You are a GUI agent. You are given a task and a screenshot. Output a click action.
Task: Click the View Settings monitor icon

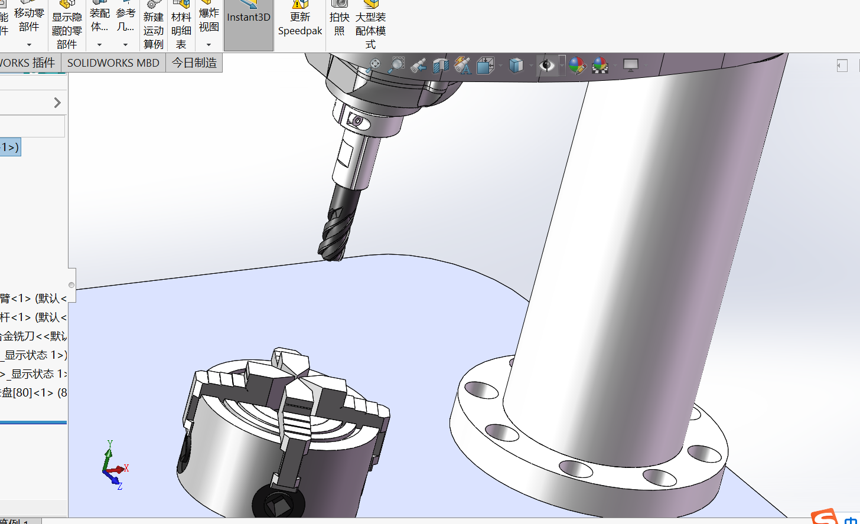coord(631,65)
